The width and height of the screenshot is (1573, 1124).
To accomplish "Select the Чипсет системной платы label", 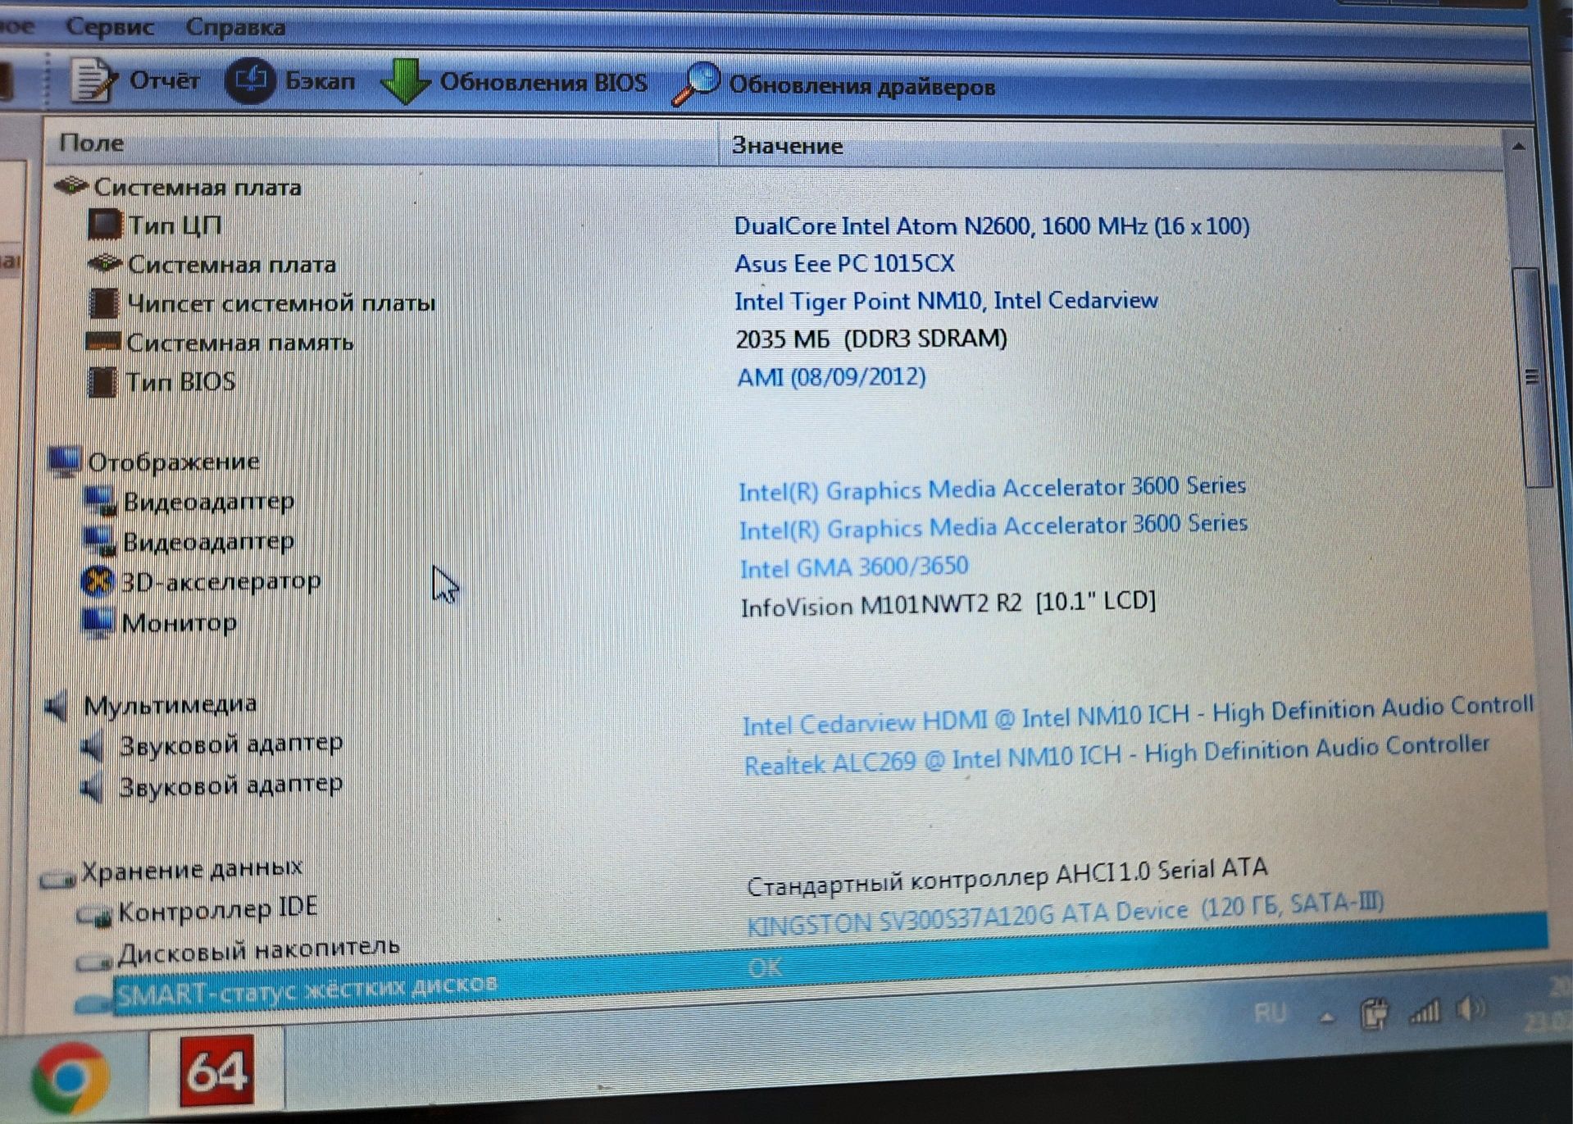I will point(281,303).
